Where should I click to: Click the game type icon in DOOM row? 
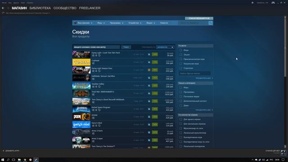(149, 117)
